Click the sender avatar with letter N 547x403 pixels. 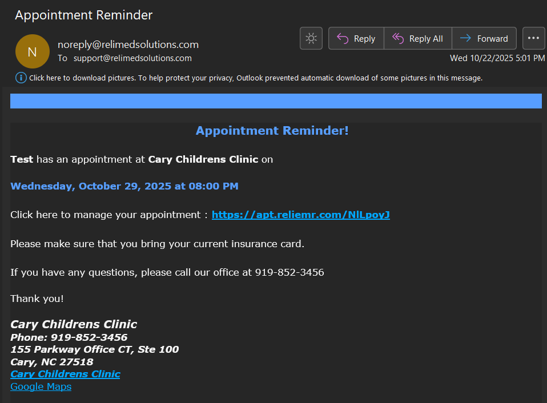[x=32, y=51]
